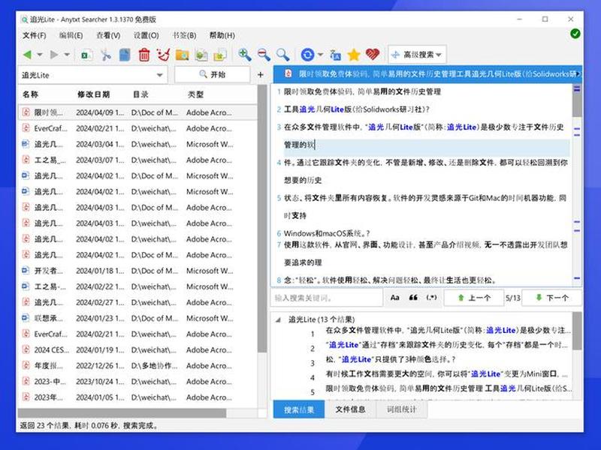Open the refresh icon dropdown arrow

click(321, 55)
